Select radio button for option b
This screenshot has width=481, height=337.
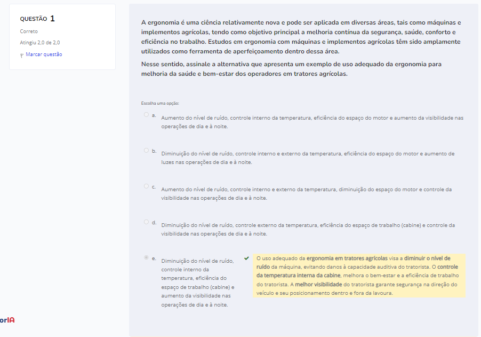[146, 151]
